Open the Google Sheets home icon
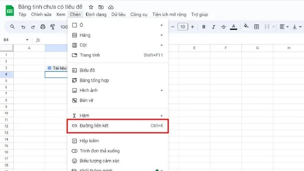This screenshot has width=304, height=171. (10, 10)
